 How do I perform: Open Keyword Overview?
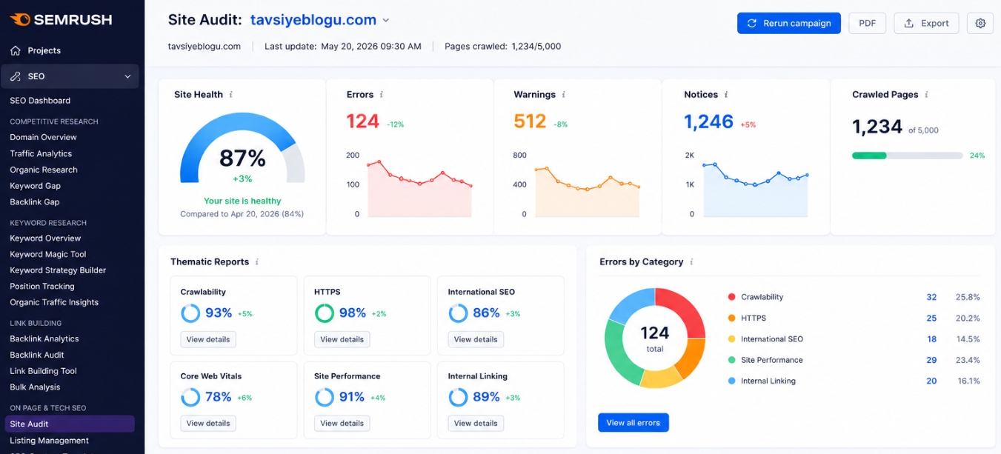coord(45,238)
